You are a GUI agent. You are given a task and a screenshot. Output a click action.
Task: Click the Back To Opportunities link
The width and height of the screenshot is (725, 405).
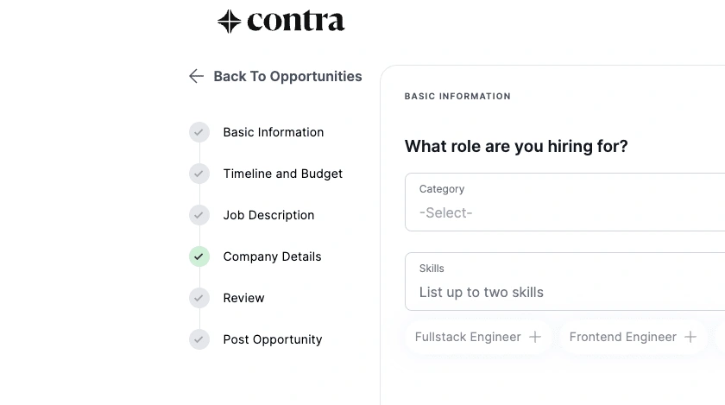pyautogui.click(x=287, y=76)
